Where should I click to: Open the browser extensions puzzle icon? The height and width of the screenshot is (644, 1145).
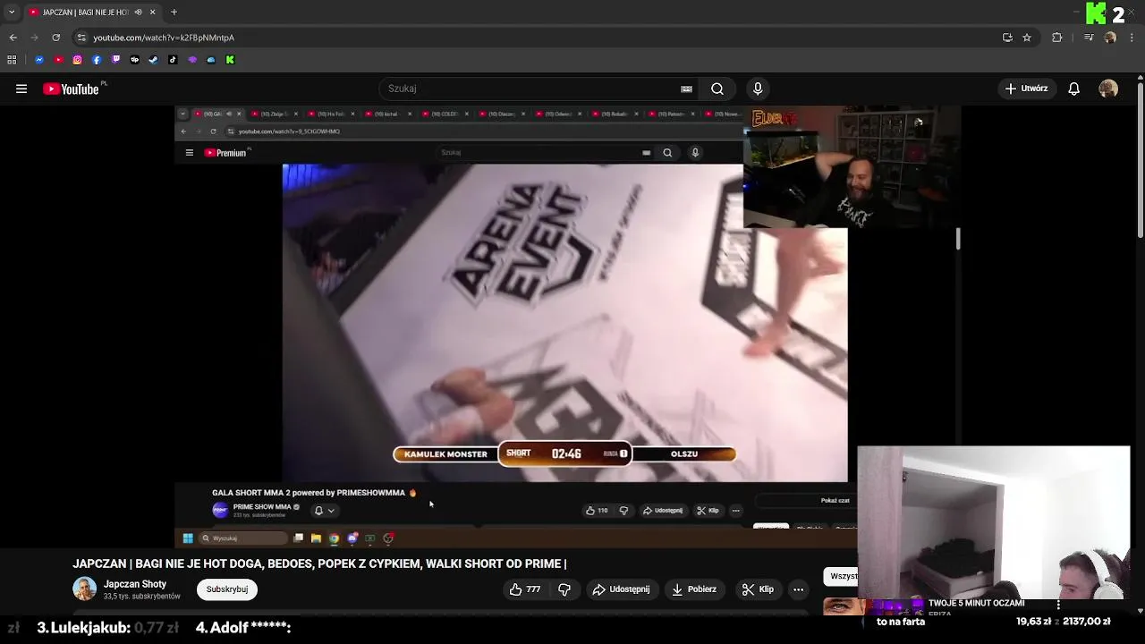1057,38
